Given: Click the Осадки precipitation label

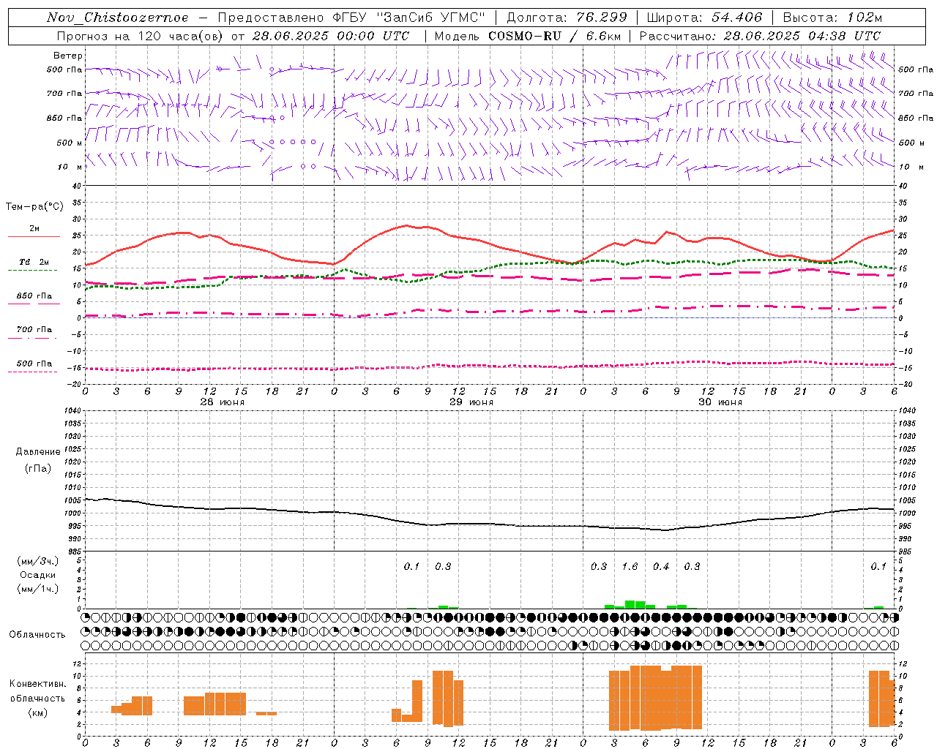Looking at the screenshot, I should 38,575.
